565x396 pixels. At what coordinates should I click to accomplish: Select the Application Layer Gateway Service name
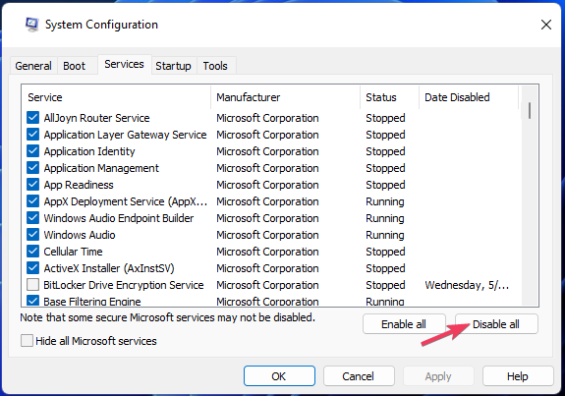pyautogui.click(x=125, y=135)
